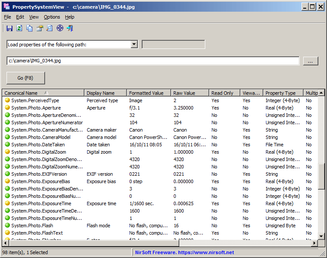Click the Find magnifier toolbar icon
Screen dimensions: 327x258
(x=50, y=28)
